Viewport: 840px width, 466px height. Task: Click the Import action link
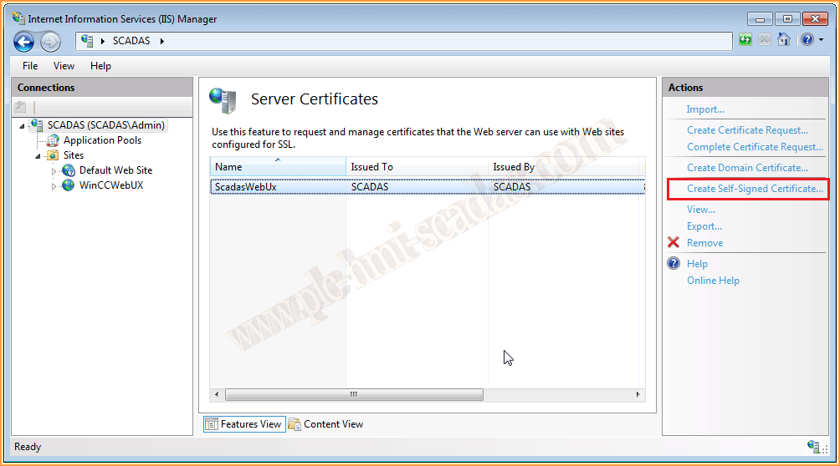point(705,109)
